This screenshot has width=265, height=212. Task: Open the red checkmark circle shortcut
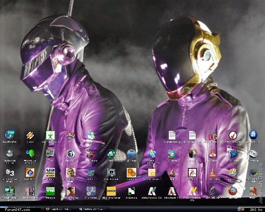click(233, 135)
